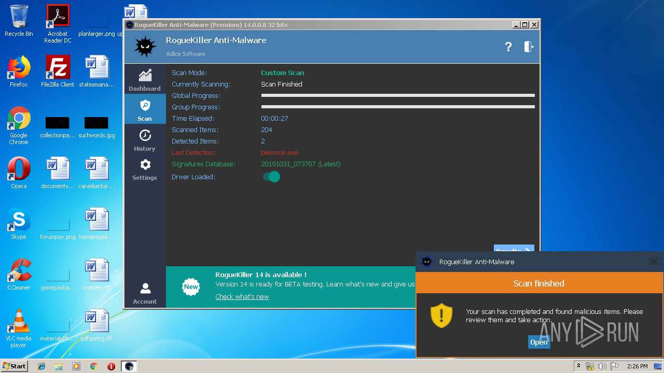Click the Group Progress bar
Image resolution: width=664 pixels, height=373 pixels.
pyautogui.click(x=398, y=107)
